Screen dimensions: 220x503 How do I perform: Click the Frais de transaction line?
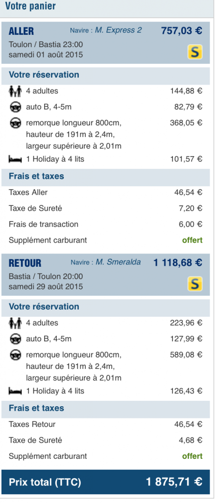click(105, 224)
